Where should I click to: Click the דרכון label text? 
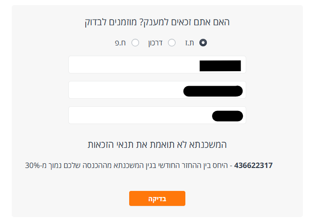coord(155,43)
